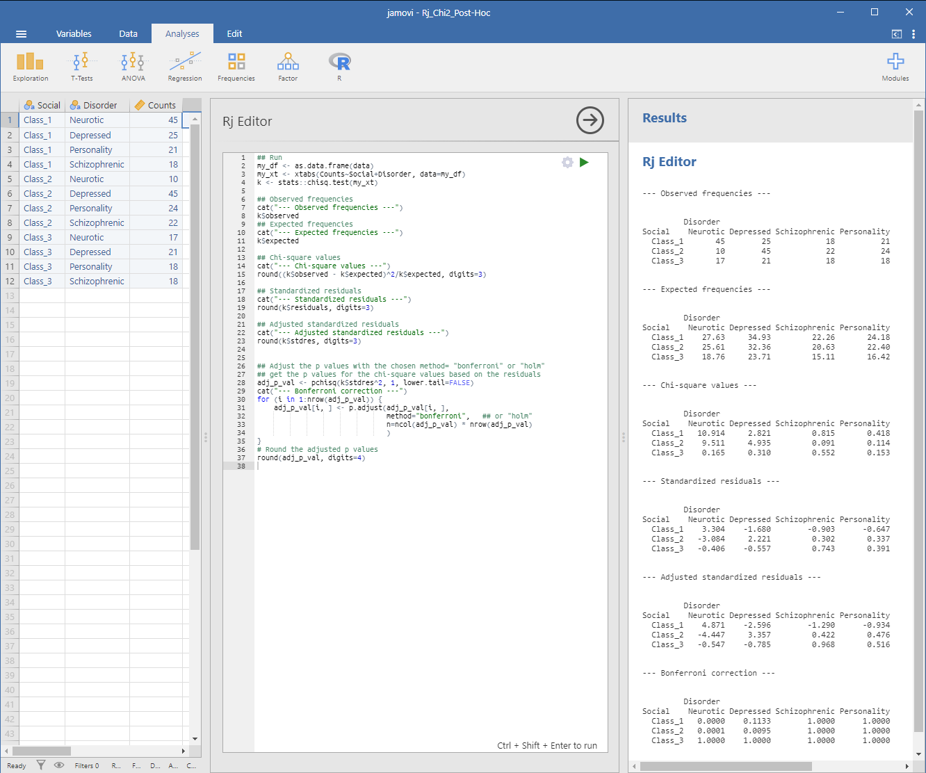Open the T-Tests analyses menu

81,67
